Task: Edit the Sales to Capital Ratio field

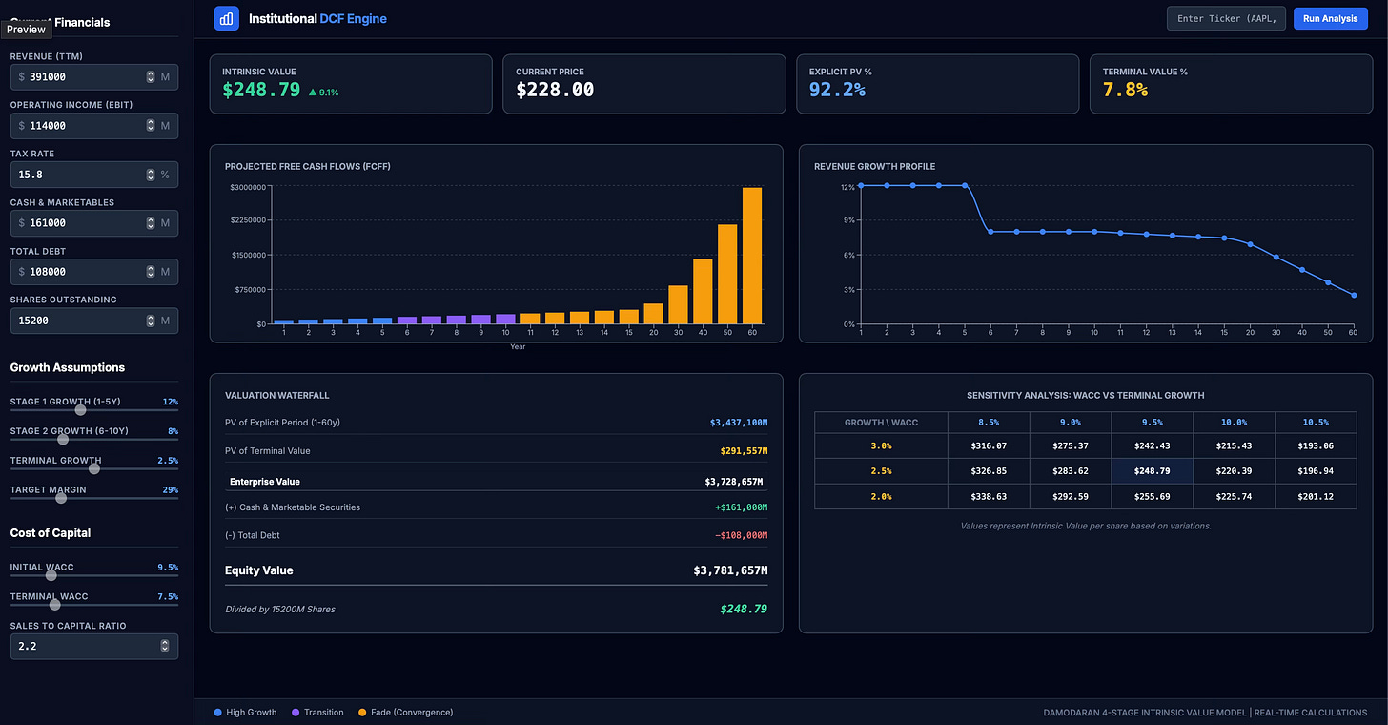Action: click(94, 647)
